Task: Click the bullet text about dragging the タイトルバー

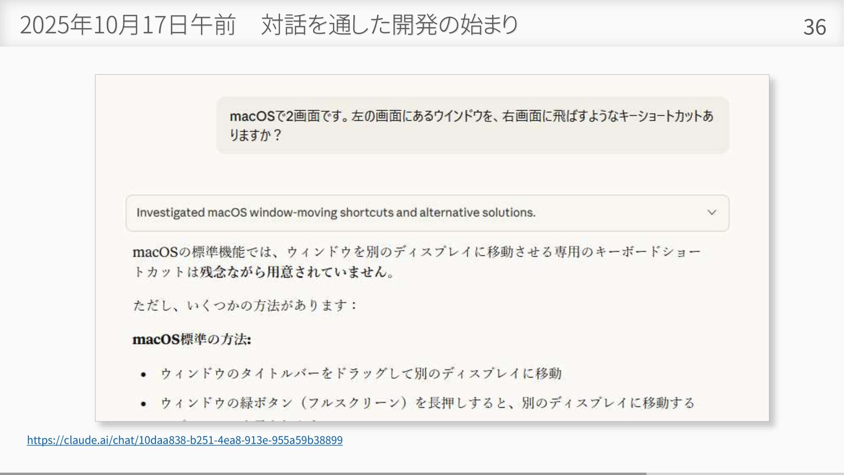Action: tap(360, 373)
